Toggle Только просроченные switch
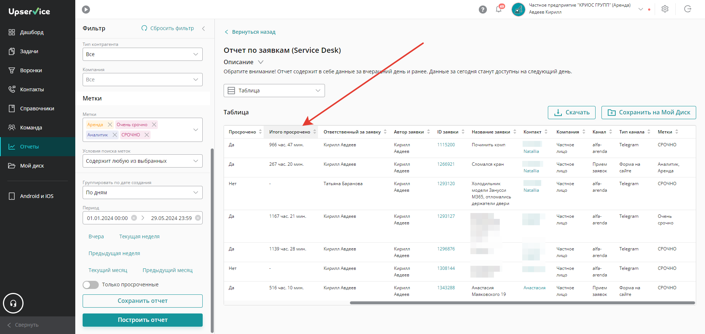 (91, 285)
